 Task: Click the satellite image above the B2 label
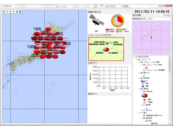pos(97,21)
